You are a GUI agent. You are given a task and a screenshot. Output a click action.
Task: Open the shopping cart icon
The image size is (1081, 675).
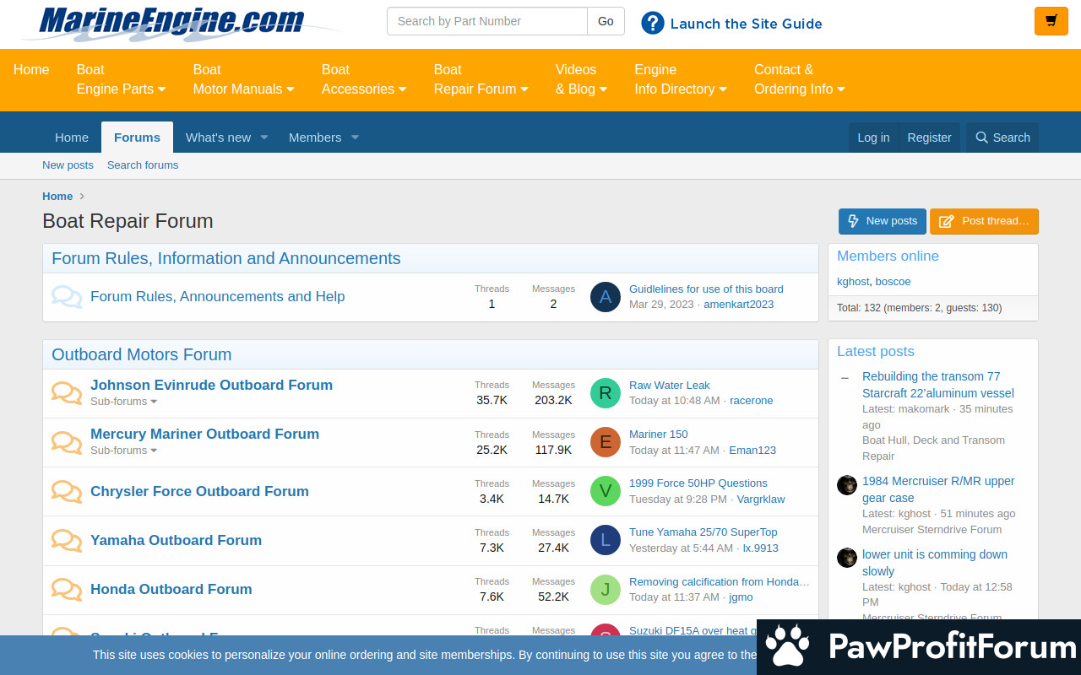[1051, 21]
